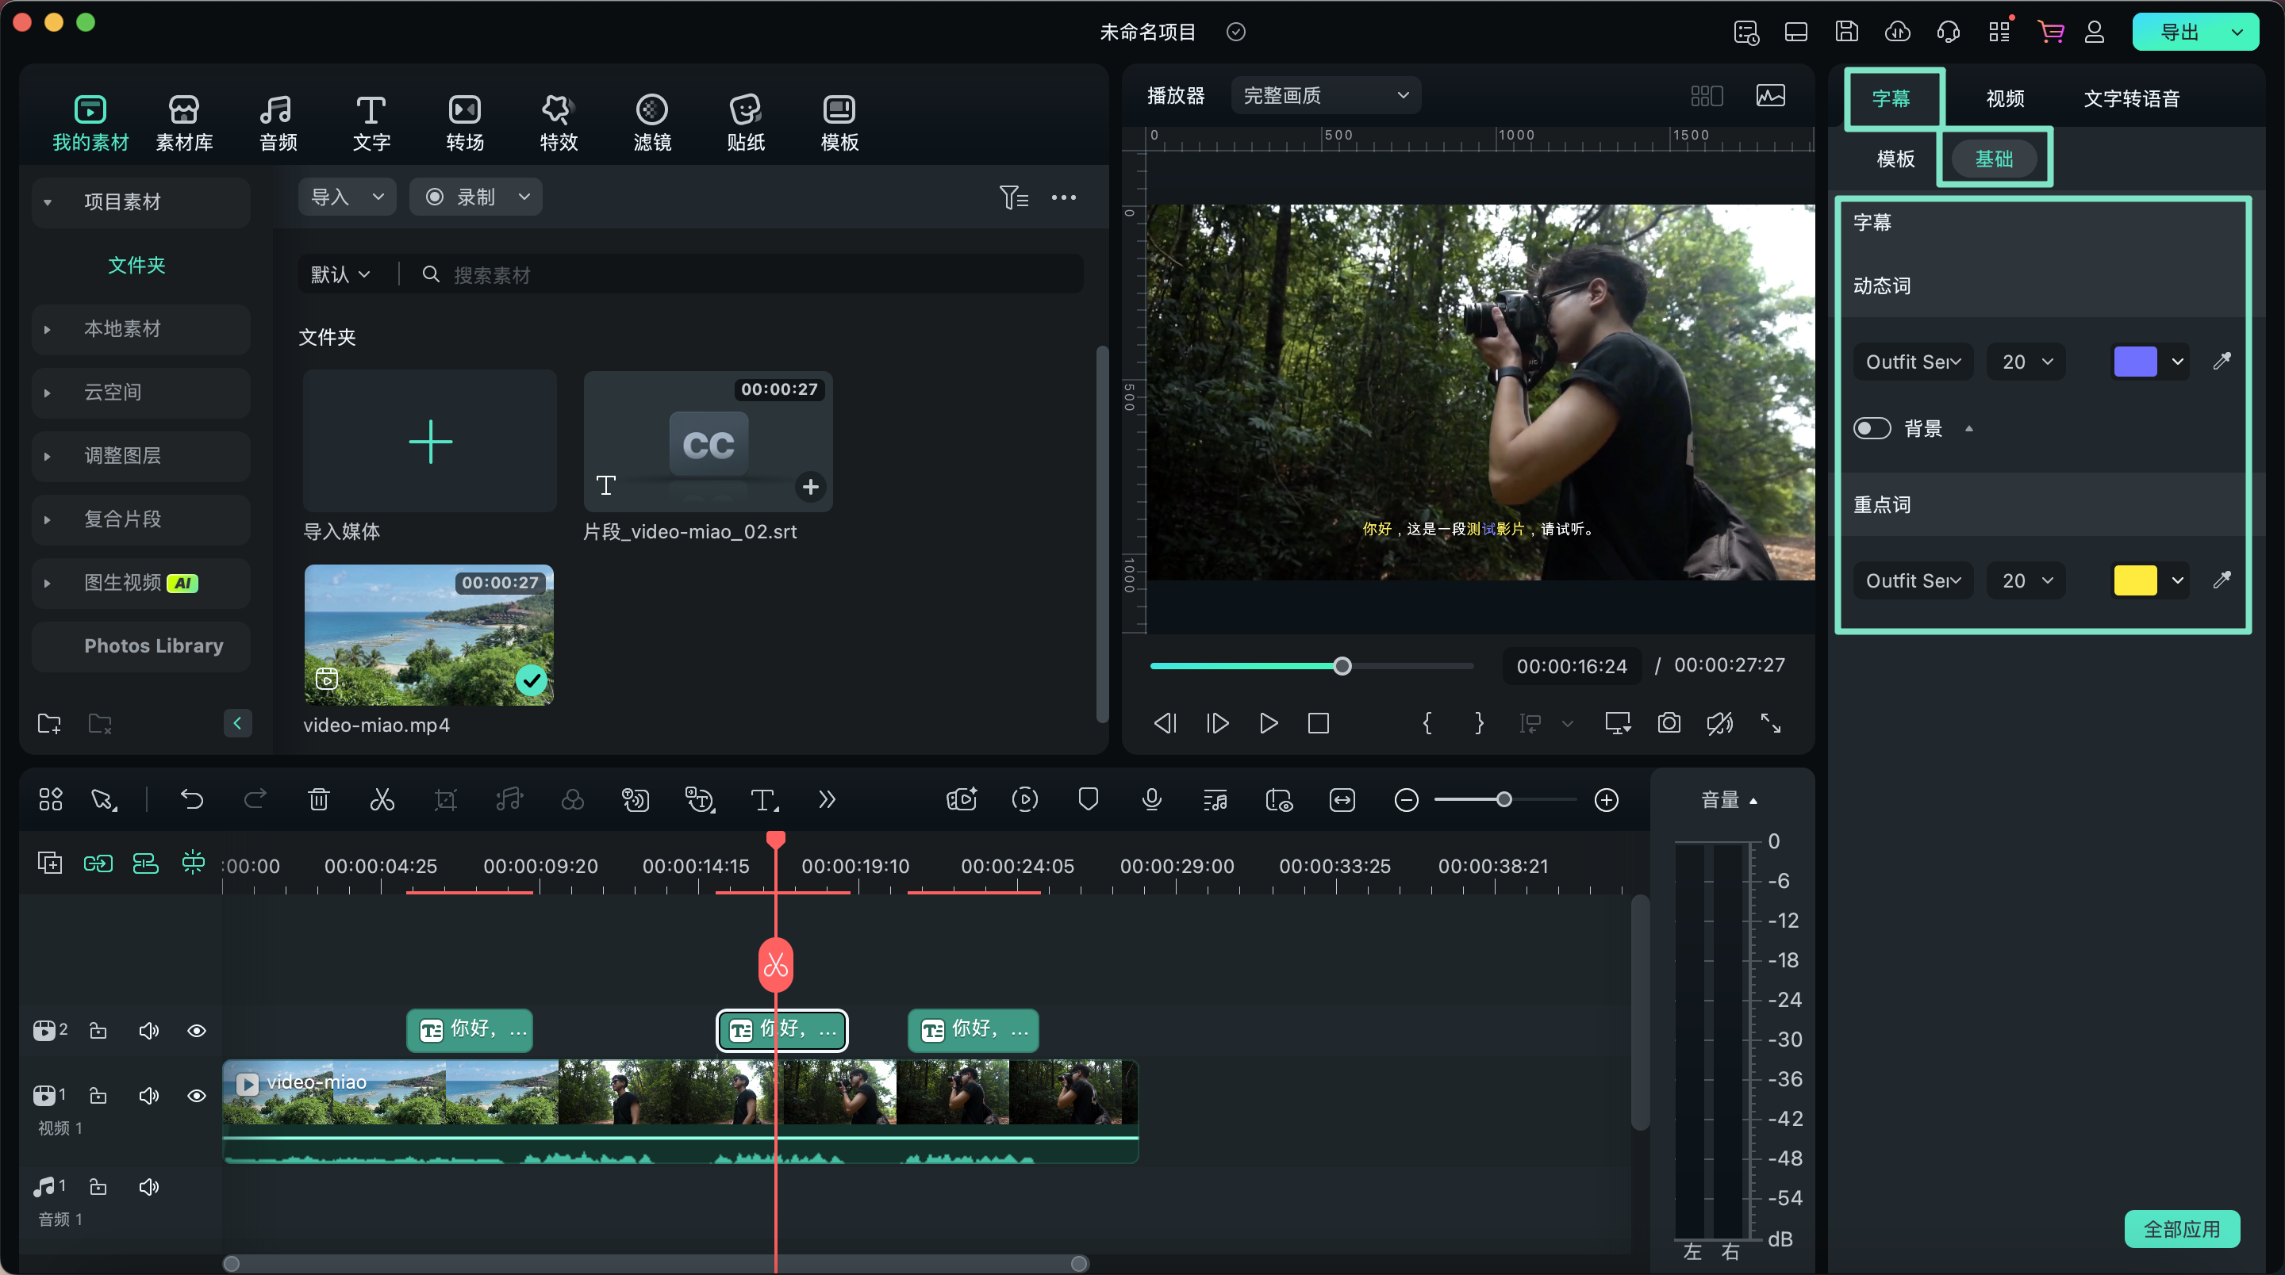Switch to the 视频 tab in properties

pos(2005,98)
